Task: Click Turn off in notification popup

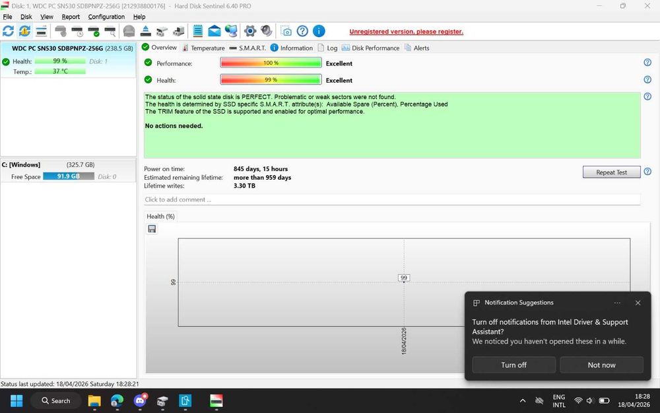Action: (513, 365)
